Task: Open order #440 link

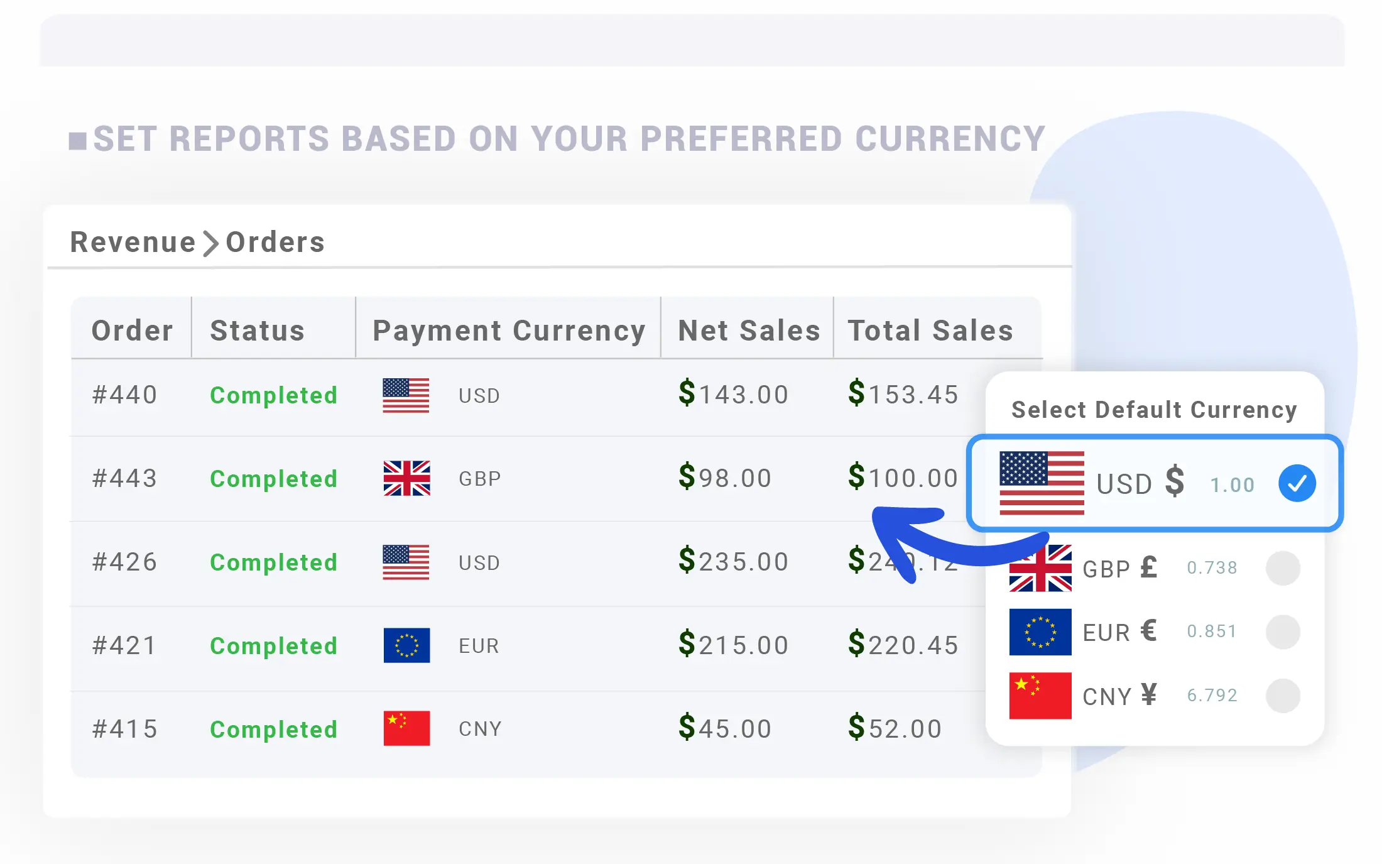Action: pos(124,395)
